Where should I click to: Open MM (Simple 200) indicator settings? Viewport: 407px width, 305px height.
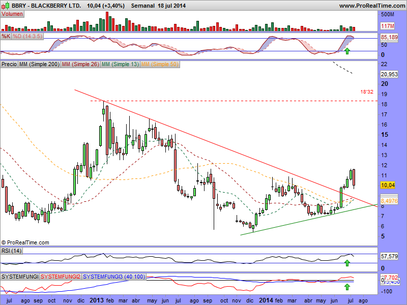[x=39, y=64]
